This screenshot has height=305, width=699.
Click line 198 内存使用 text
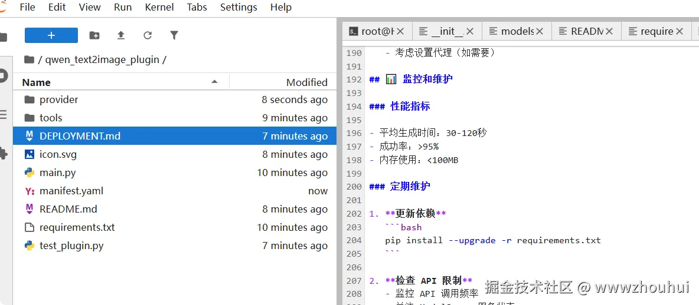[x=419, y=160]
